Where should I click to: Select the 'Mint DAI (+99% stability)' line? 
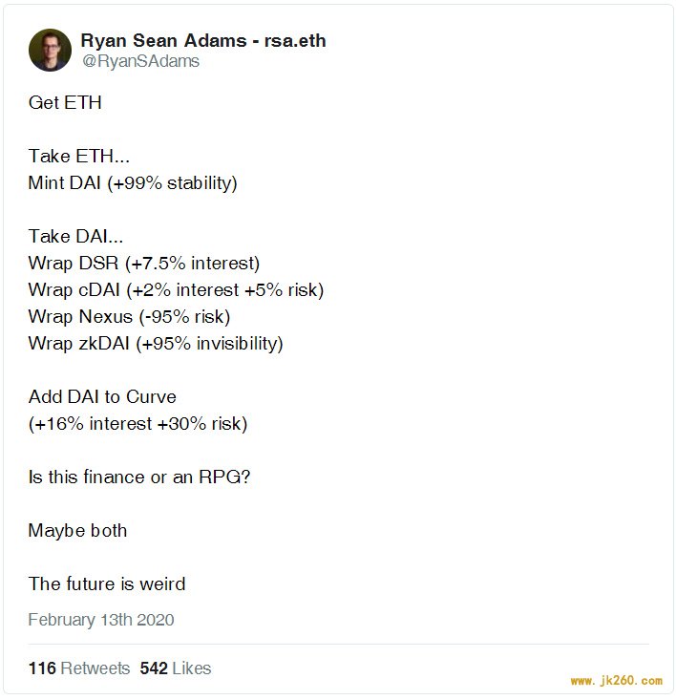click(133, 183)
